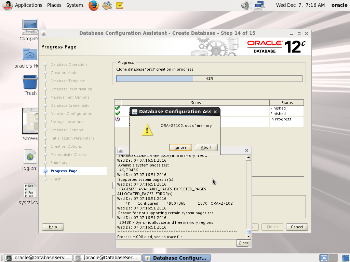
Task: Cancel the database creation wizard
Action: pos(297,227)
